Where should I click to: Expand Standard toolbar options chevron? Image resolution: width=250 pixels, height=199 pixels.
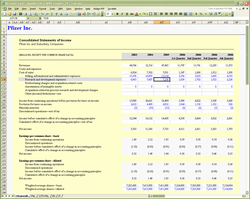pos(102,14)
